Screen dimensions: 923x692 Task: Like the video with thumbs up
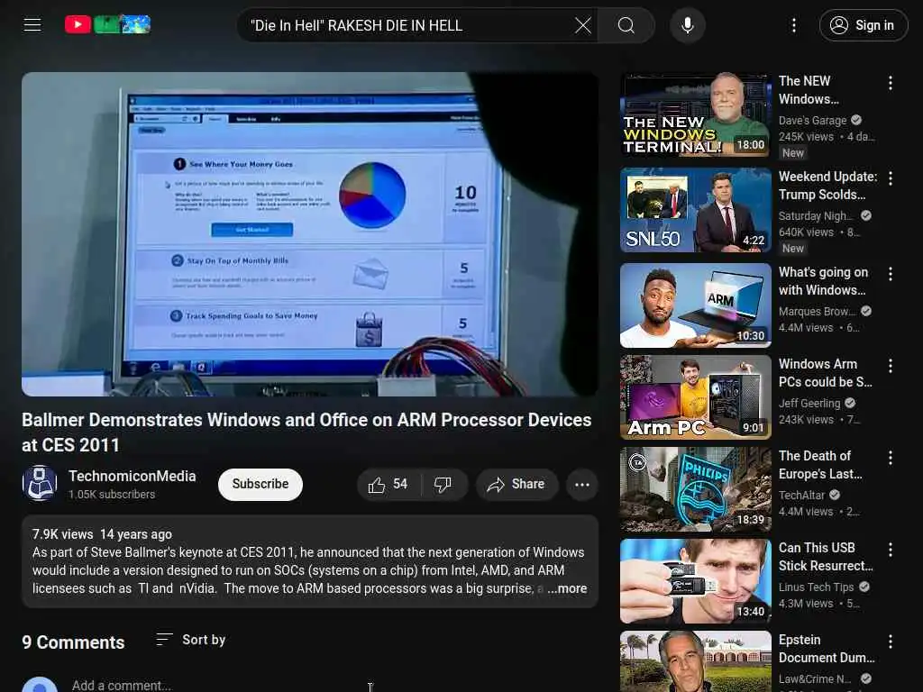pyautogui.click(x=388, y=484)
